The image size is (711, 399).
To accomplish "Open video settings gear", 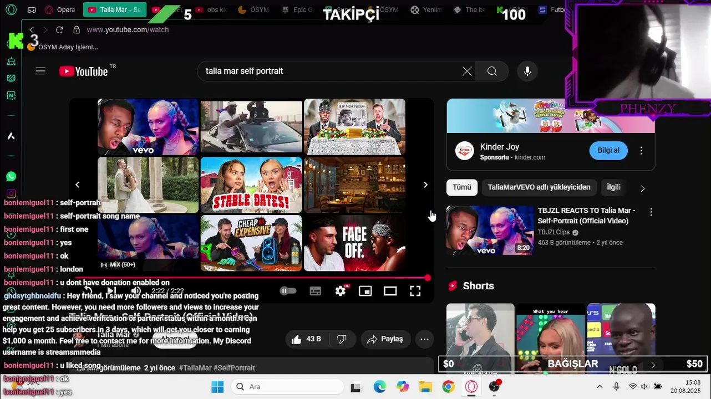I will [341, 291].
